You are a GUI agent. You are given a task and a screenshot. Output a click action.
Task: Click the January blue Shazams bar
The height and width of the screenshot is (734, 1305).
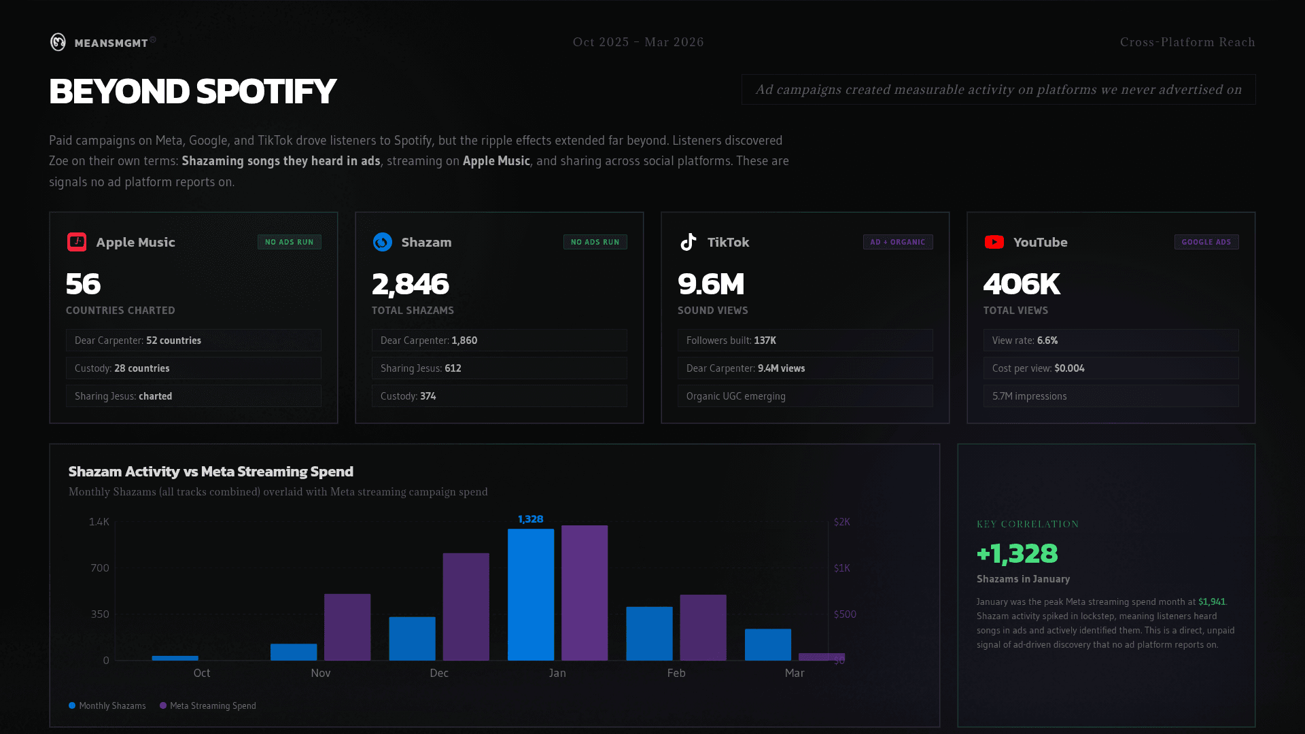coord(531,595)
